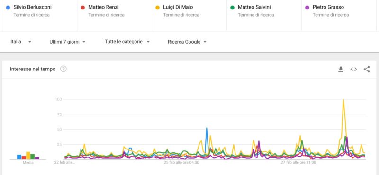
Task: Open help icon beside Interesse nel tempo
Action: tap(63, 69)
